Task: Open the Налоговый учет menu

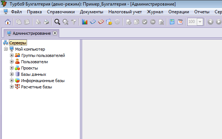Action: (125, 12)
